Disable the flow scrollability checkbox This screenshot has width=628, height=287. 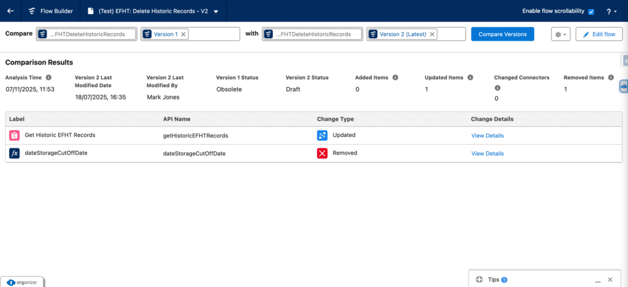(591, 12)
